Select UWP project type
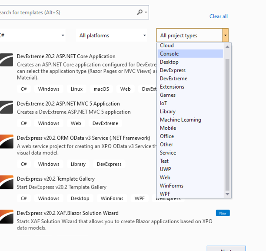This screenshot has width=266, height=251. pos(190,169)
